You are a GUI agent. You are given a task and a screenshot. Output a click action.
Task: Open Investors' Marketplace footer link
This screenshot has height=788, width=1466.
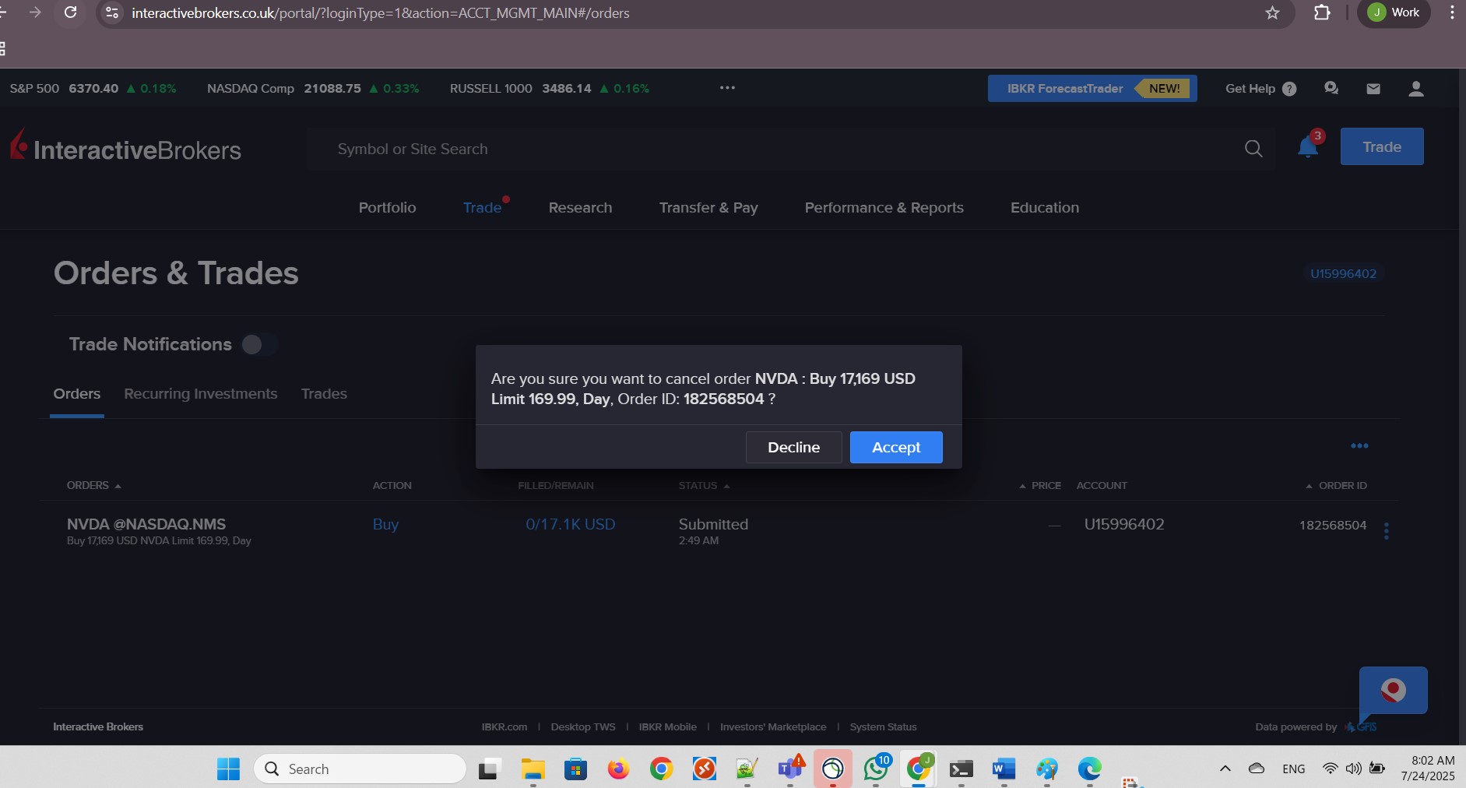coord(773,726)
